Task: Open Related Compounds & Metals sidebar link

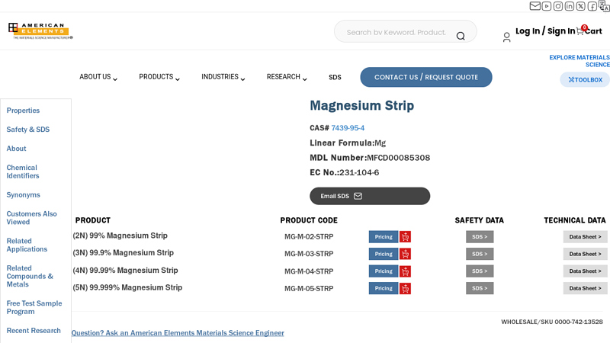Action: [30, 276]
